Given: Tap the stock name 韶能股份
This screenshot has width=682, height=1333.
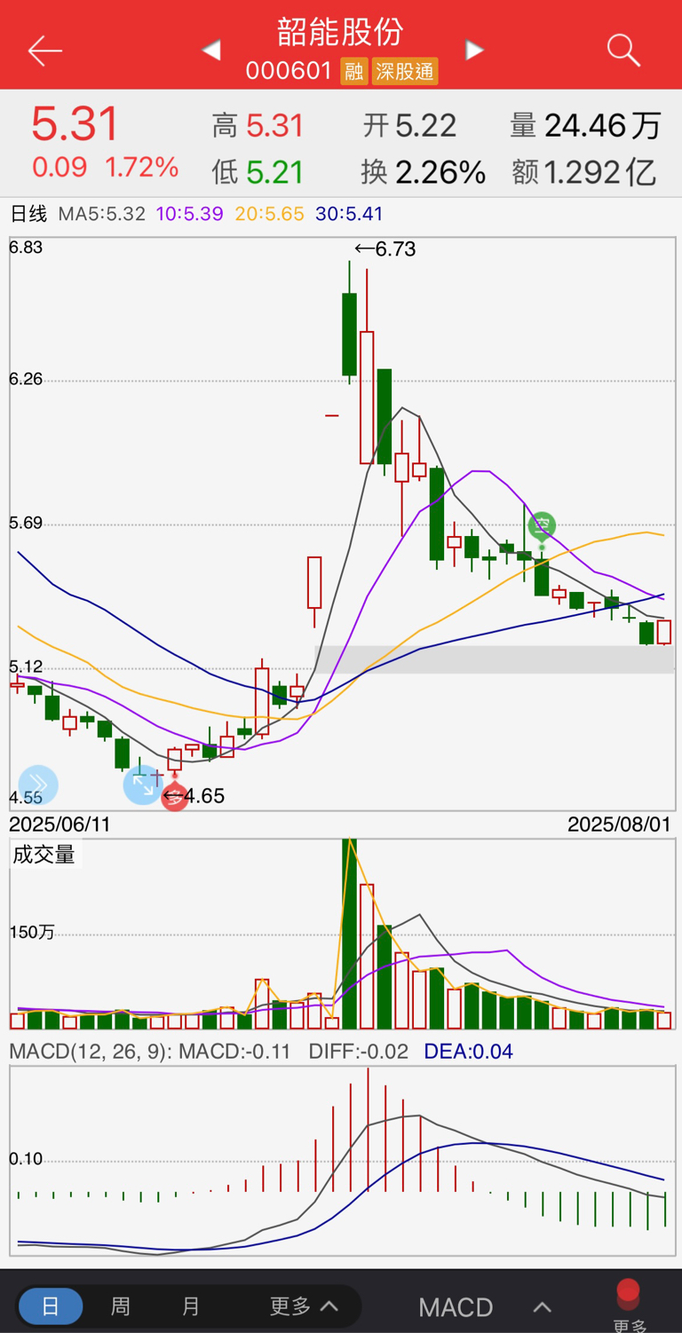Looking at the screenshot, I should (x=341, y=32).
